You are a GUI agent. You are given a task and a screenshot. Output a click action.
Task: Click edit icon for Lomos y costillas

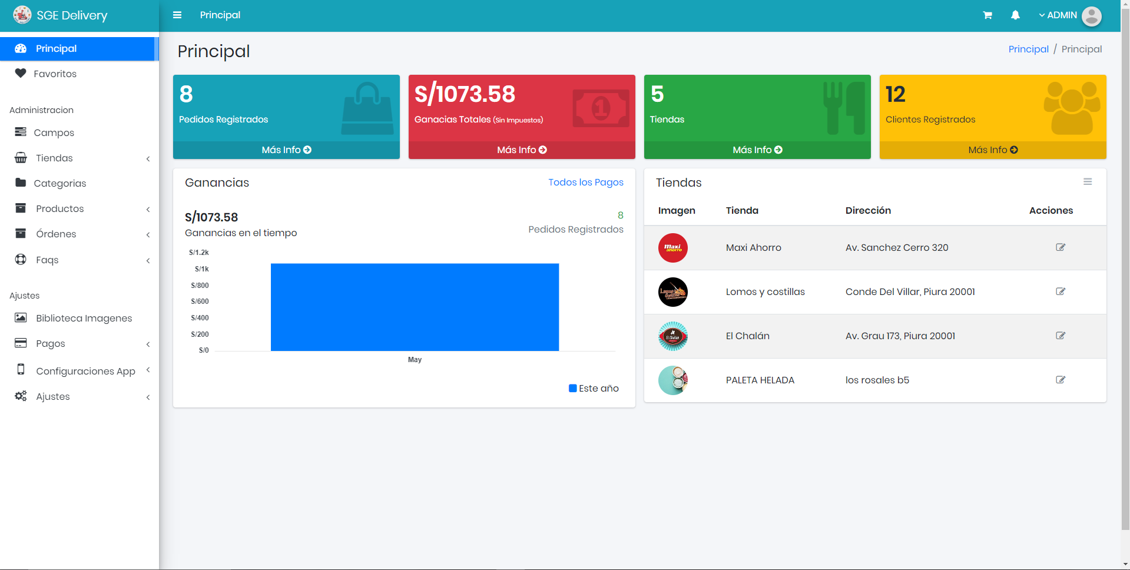coord(1061,291)
